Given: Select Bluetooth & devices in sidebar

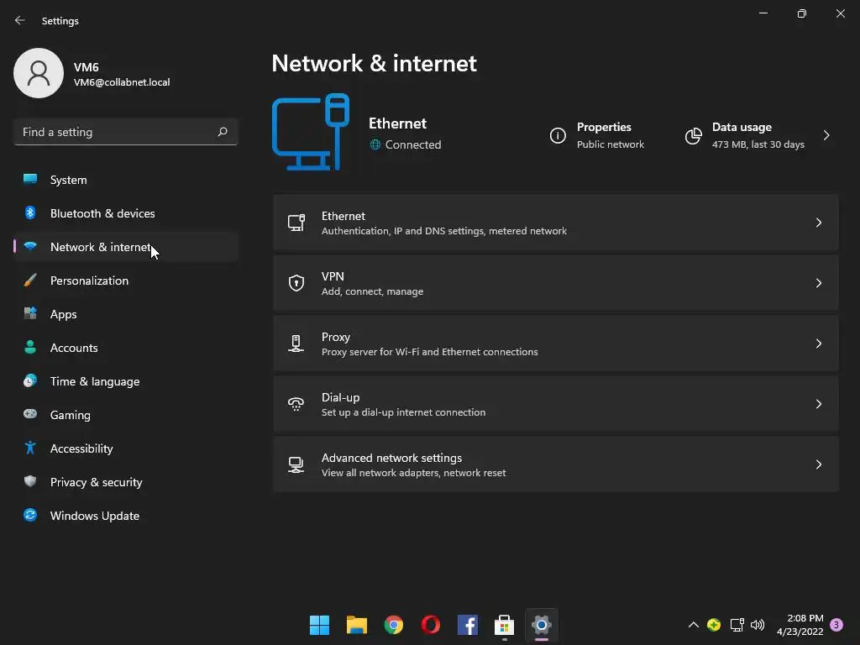Looking at the screenshot, I should coord(102,213).
